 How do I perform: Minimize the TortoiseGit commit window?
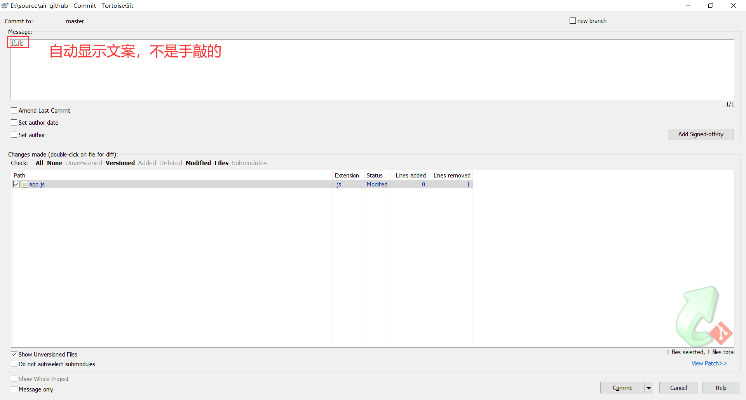click(688, 5)
